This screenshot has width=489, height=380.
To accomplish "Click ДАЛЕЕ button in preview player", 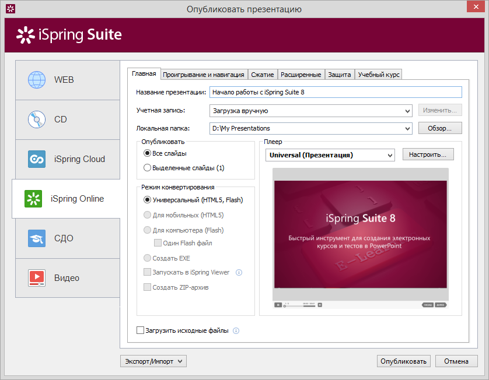I will pos(441,305).
